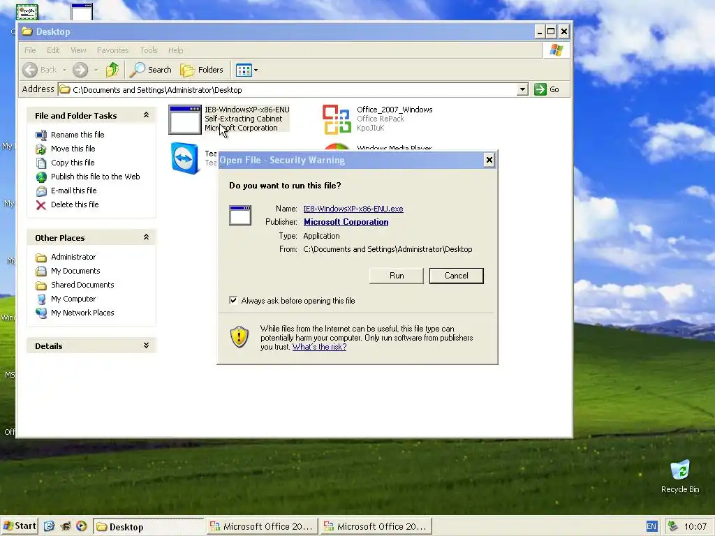Open the Forward history dropdown arrow
This screenshot has width=715, height=536.
point(96,70)
